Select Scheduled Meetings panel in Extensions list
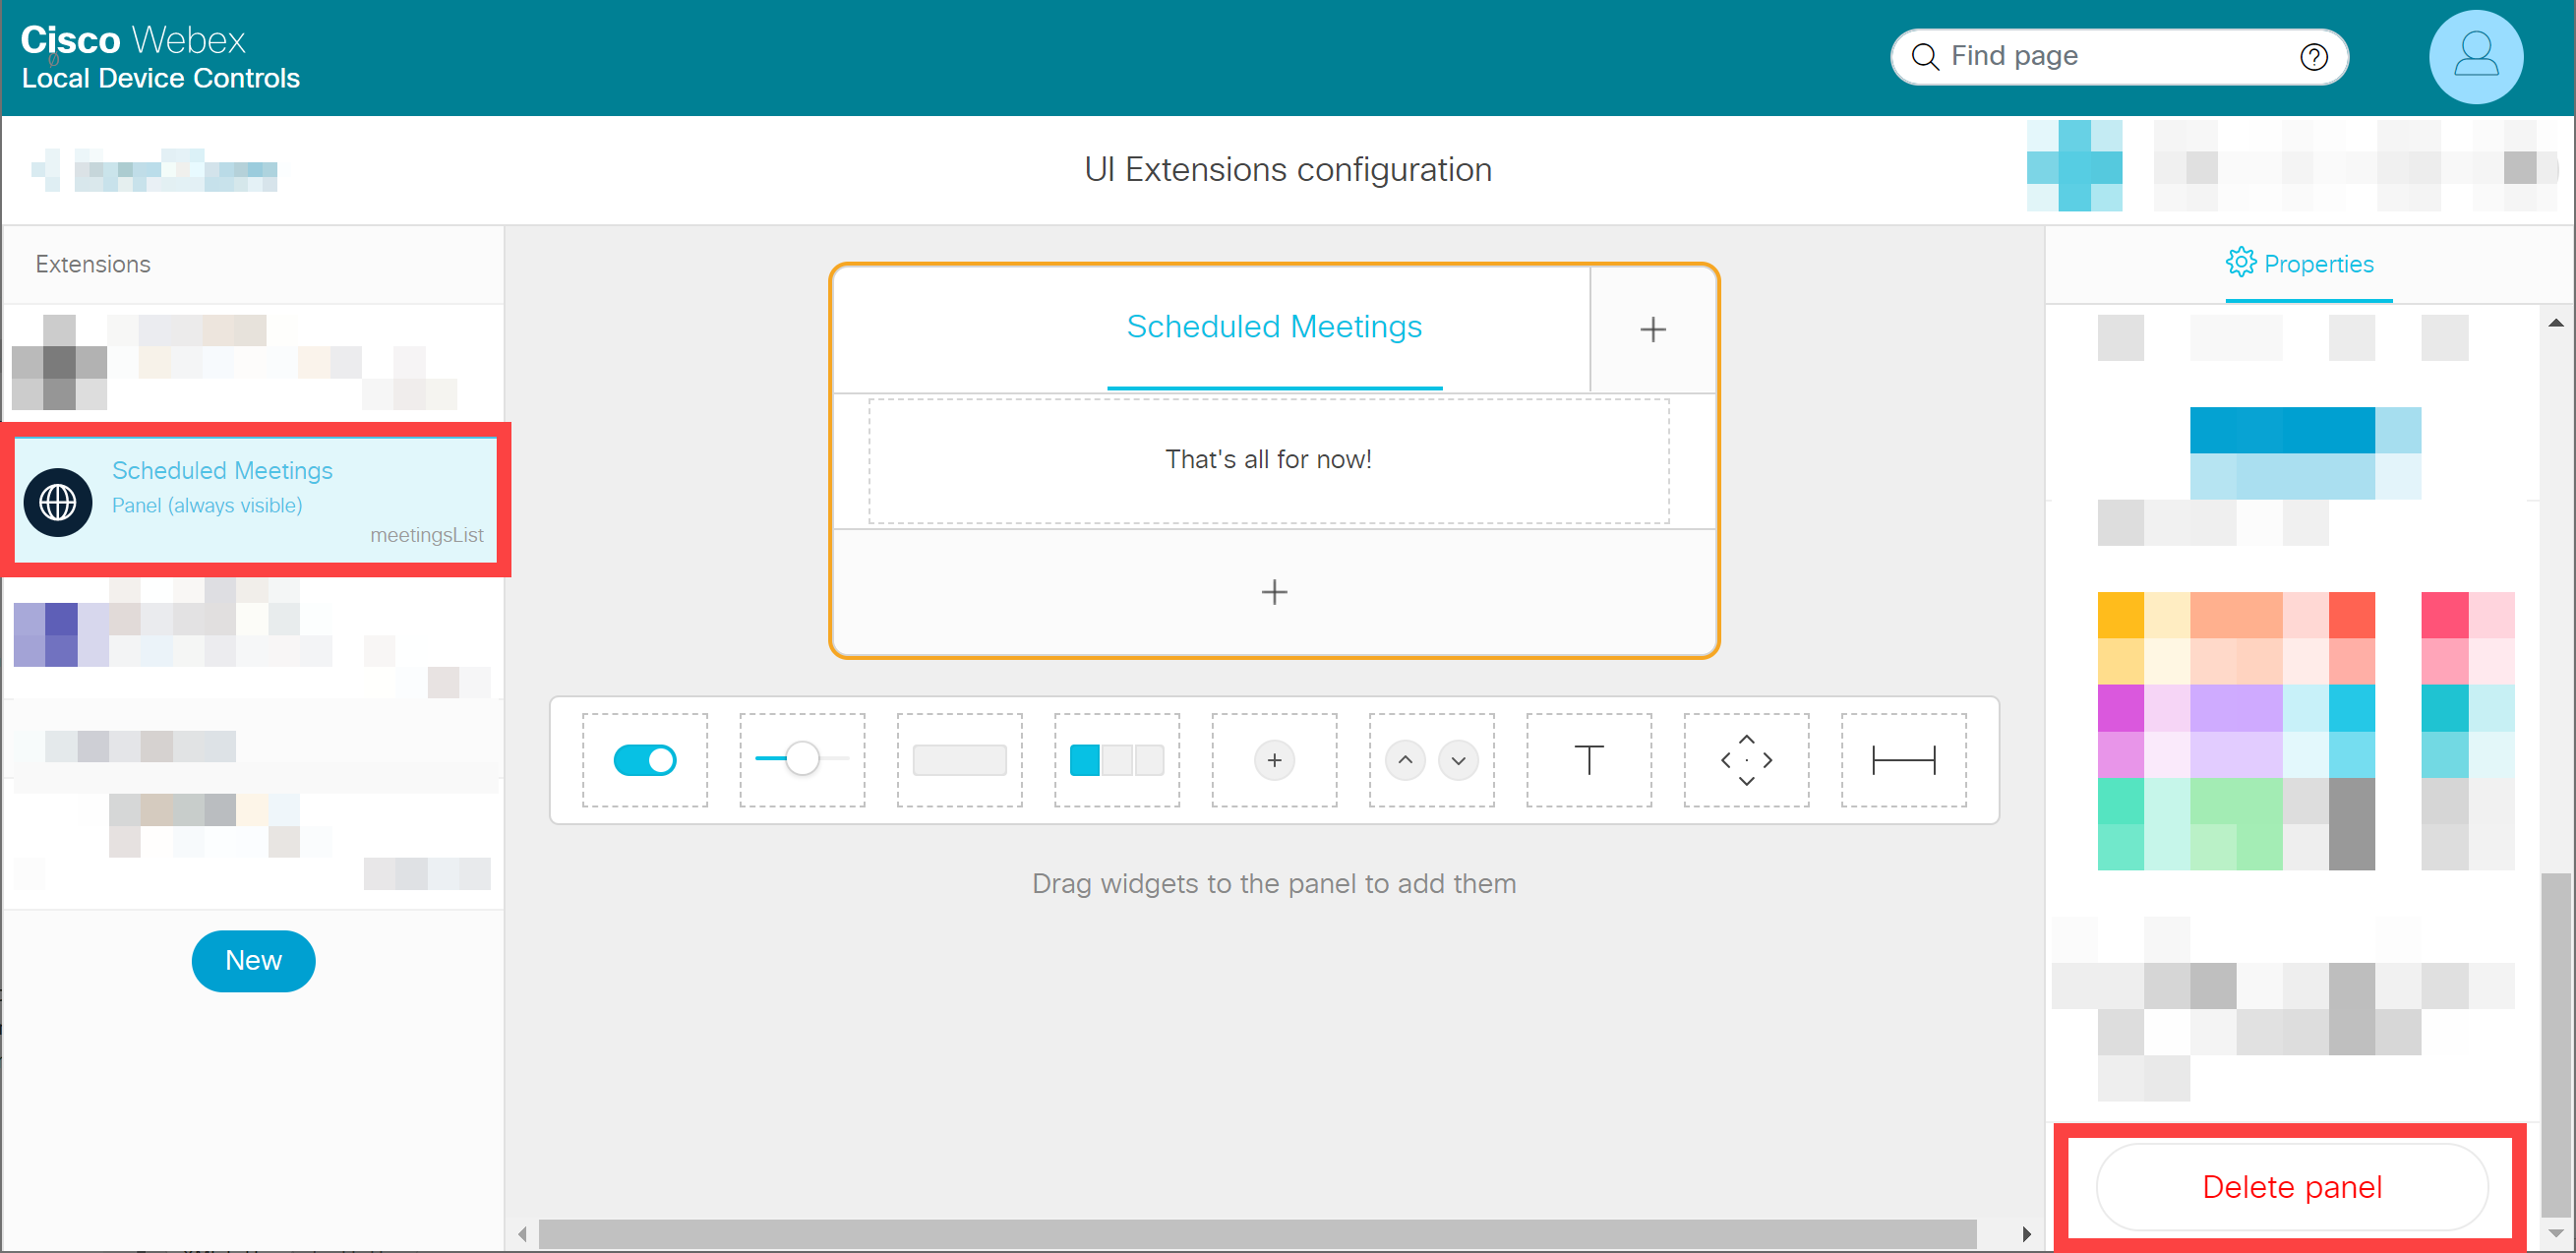The image size is (2576, 1253). 256,499
